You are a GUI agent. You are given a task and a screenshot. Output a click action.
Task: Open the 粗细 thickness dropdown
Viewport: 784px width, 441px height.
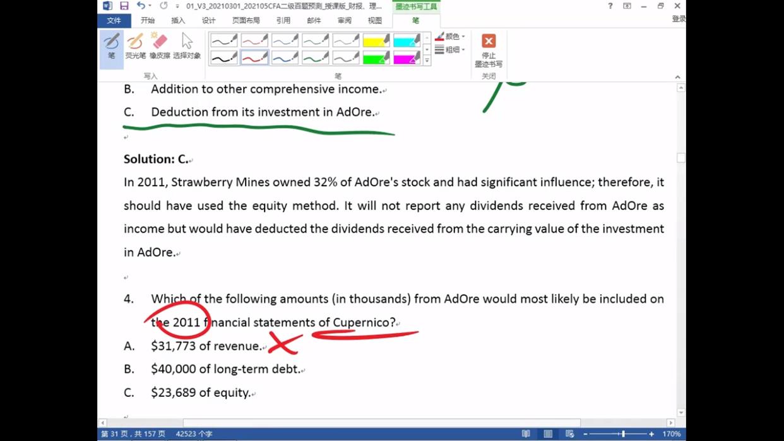point(450,50)
